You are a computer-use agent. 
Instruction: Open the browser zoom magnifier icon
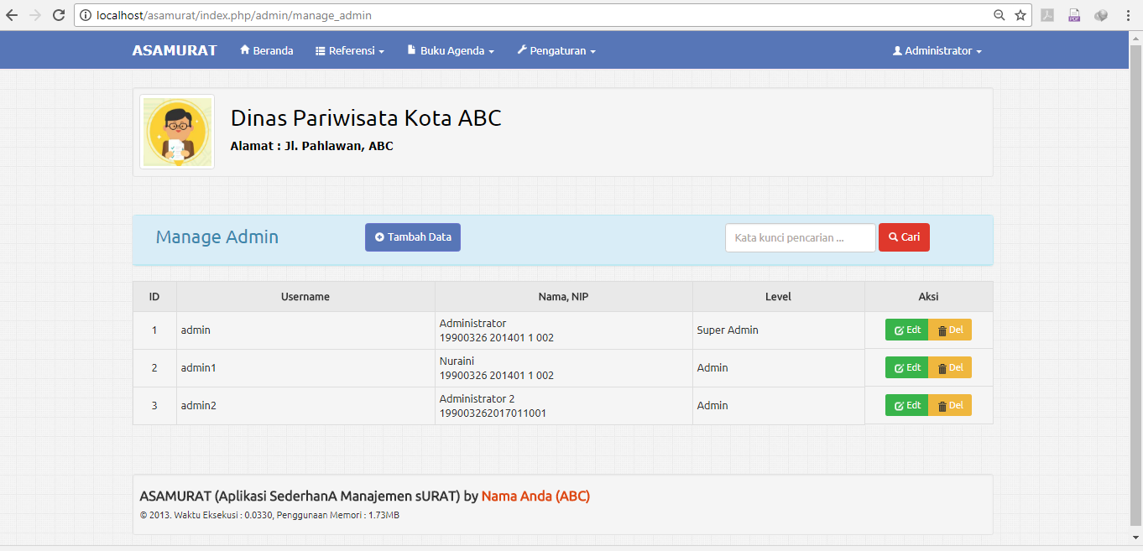[x=999, y=15]
